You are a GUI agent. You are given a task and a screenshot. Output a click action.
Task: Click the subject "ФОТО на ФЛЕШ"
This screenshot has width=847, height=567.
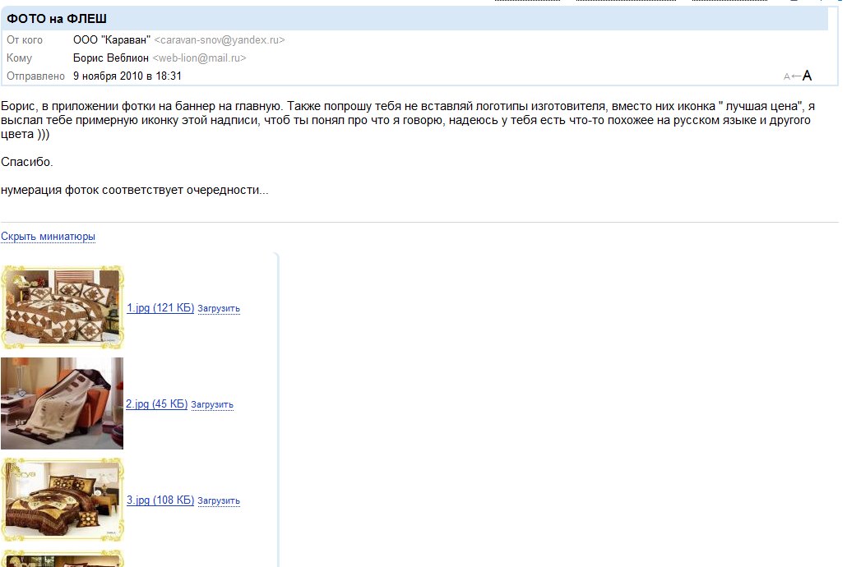(x=57, y=19)
